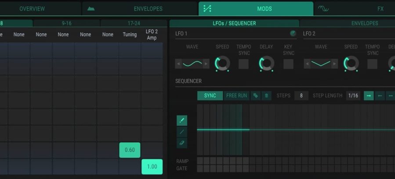The height and width of the screenshot is (179, 395).
Task: Set sequencer direction to backward arrow
Action: 380,96
